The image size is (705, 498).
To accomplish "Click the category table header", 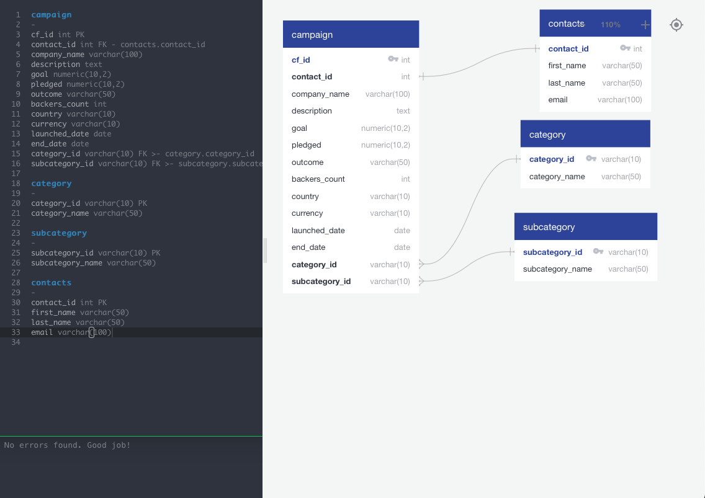I will click(x=547, y=133).
